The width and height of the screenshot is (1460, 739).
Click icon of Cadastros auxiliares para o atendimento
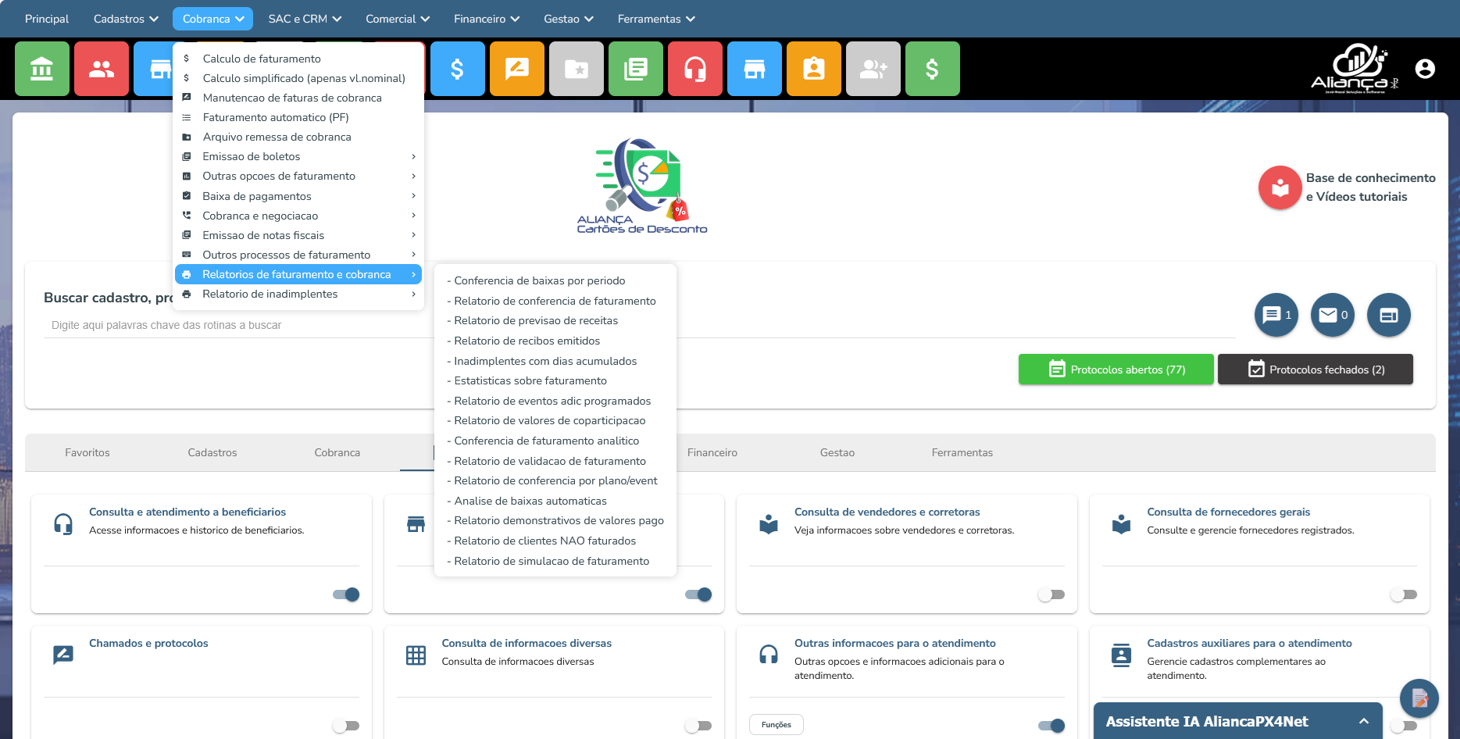1122,655
